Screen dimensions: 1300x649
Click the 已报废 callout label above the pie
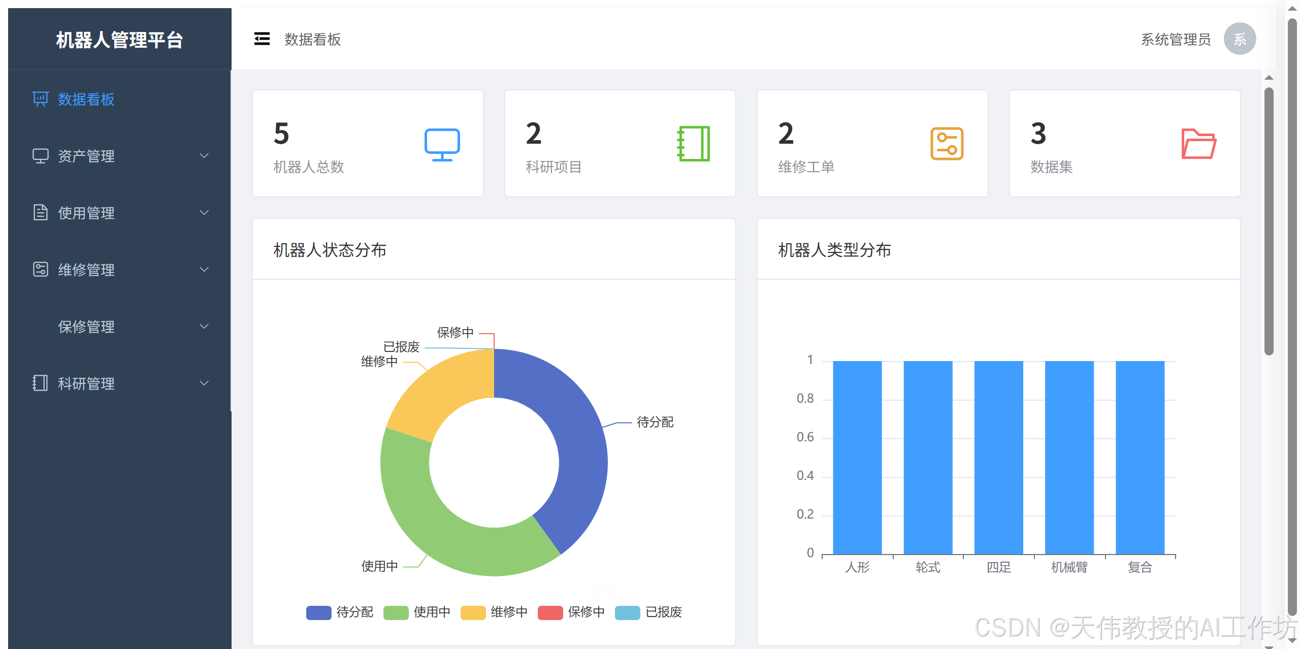coord(401,347)
